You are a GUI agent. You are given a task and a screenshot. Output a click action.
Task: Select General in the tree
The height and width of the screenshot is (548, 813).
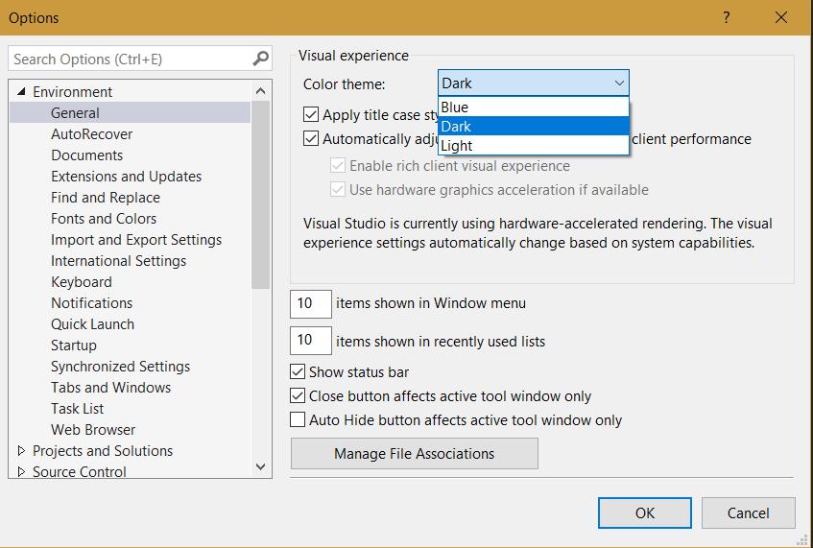(x=75, y=113)
